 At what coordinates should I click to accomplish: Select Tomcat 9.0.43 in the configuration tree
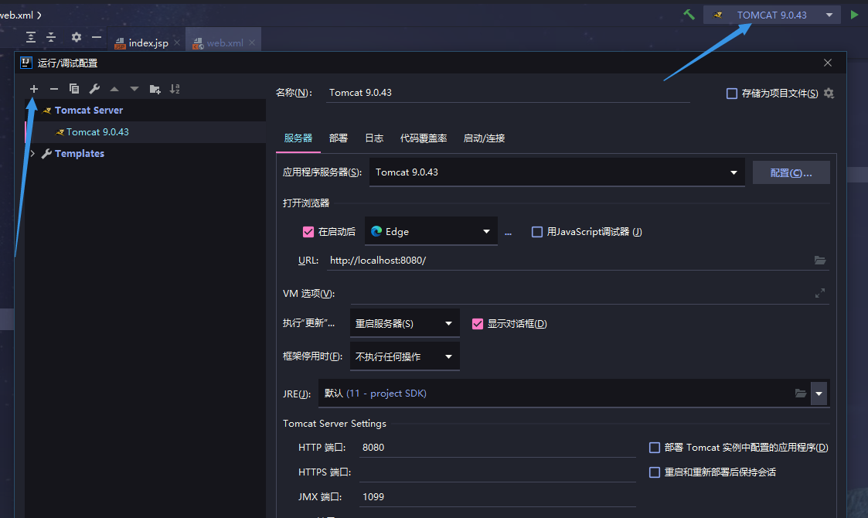pyautogui.click(x=97, y=132)
